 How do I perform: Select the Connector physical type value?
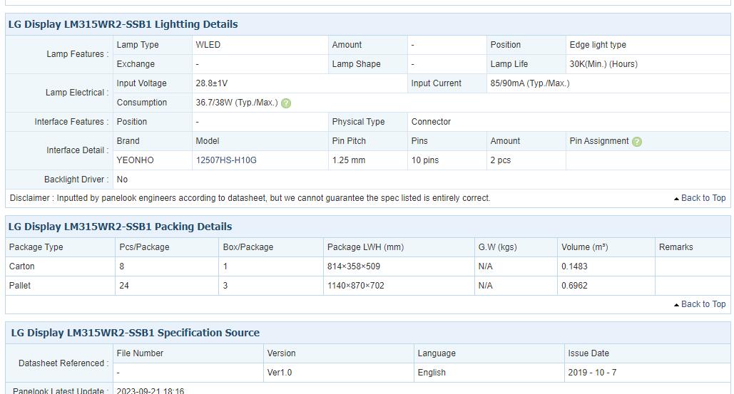click(431, 122)
